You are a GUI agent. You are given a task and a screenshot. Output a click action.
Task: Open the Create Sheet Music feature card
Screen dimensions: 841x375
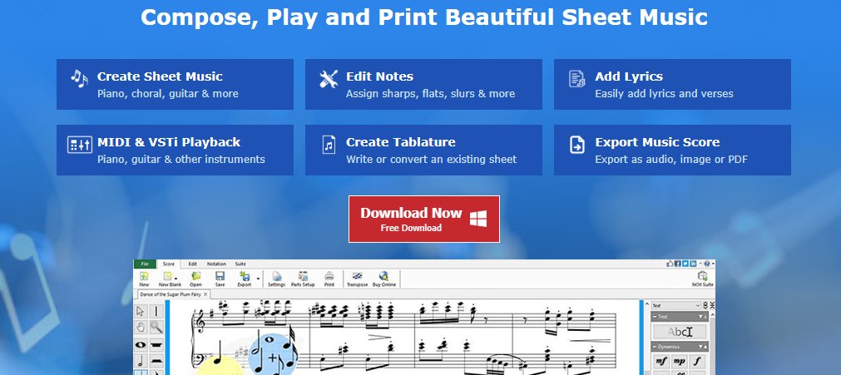(175, 84)
